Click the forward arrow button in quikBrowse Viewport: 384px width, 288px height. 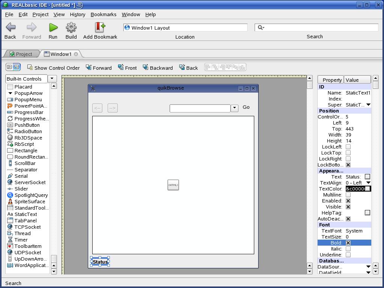pos(112,108)
